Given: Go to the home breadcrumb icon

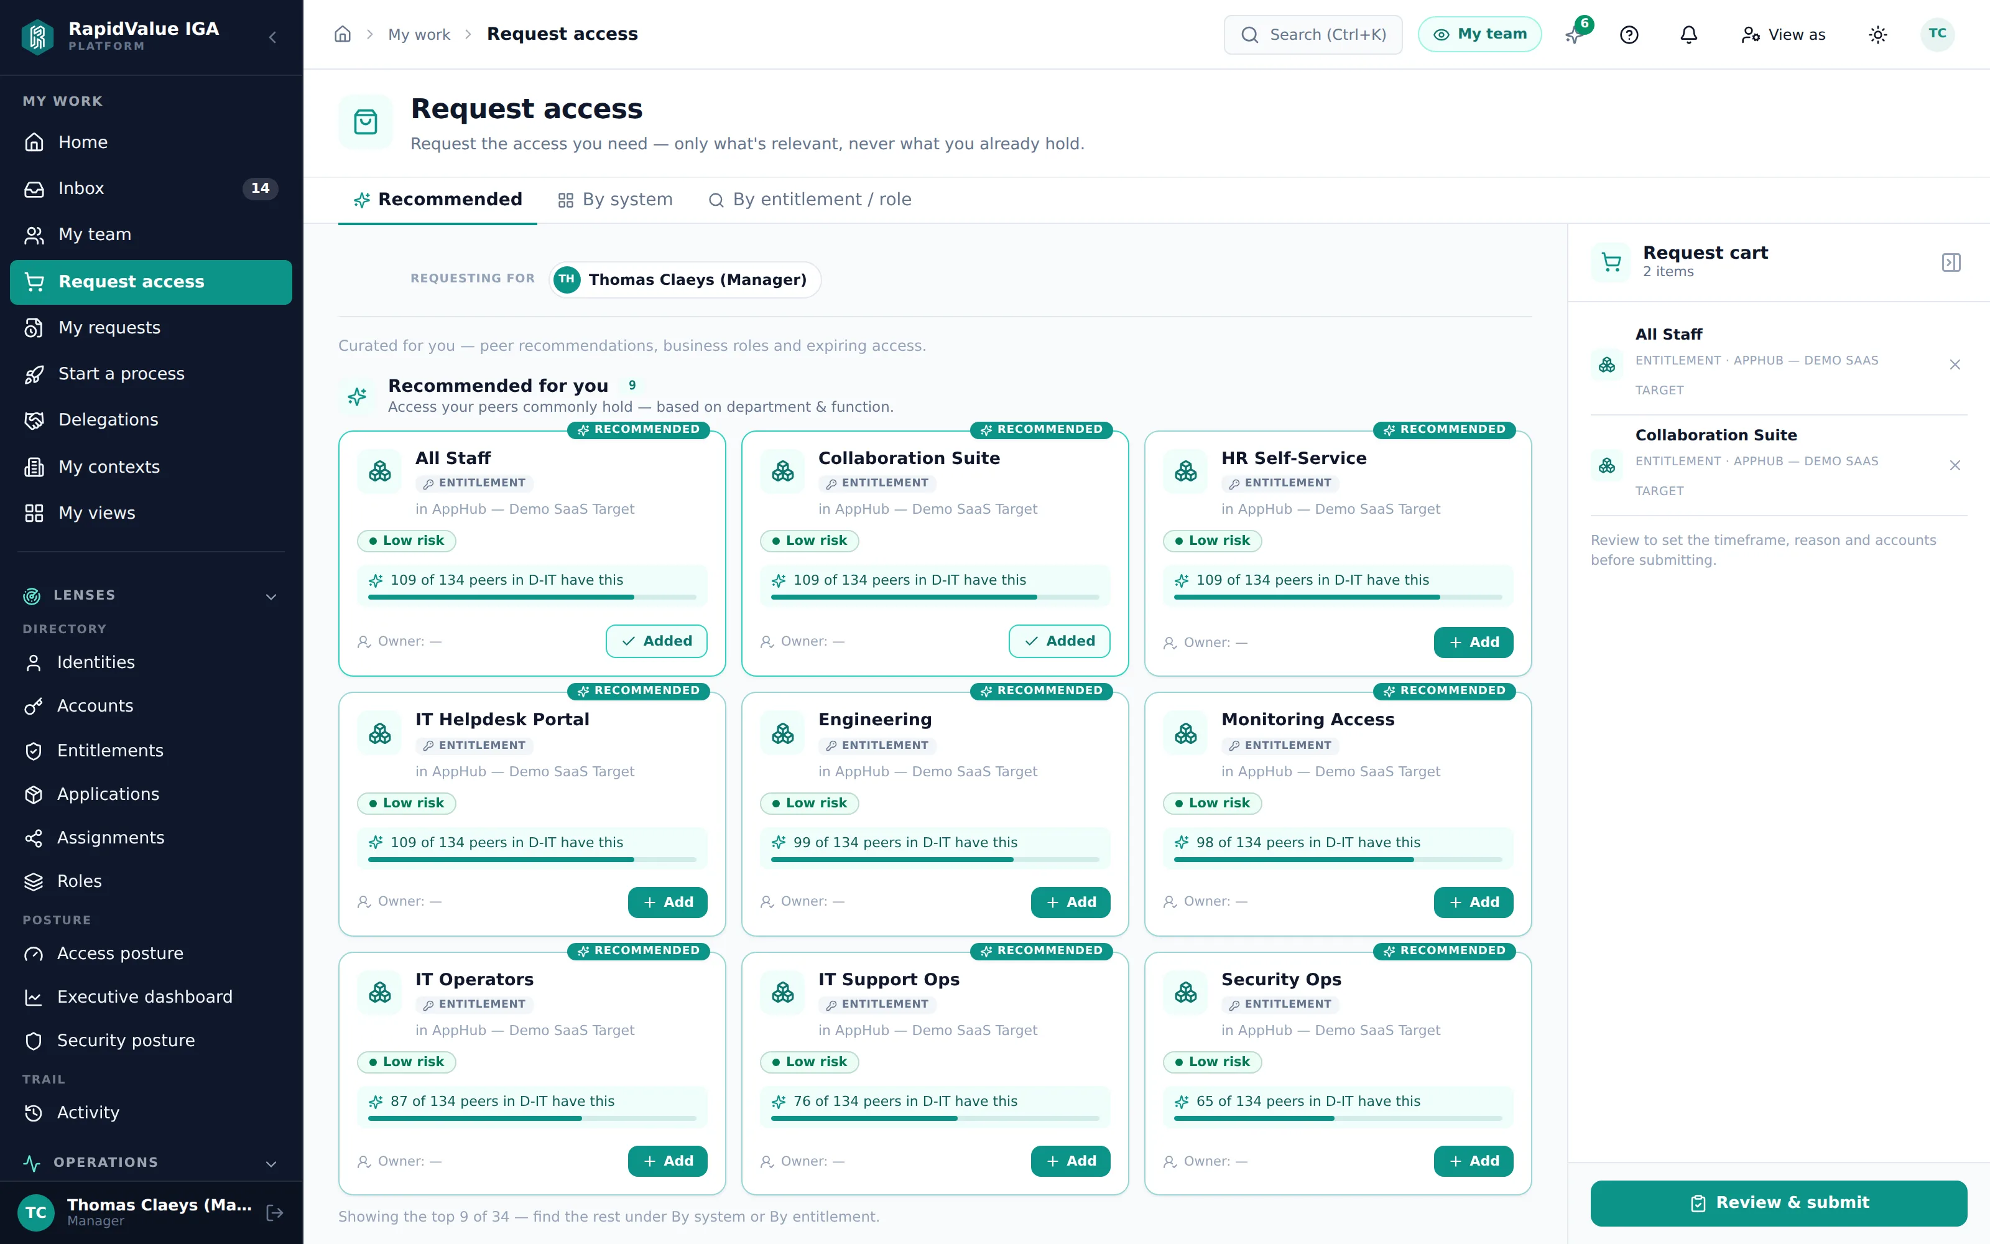Looking at the screenshot, I should coord(343,35).
